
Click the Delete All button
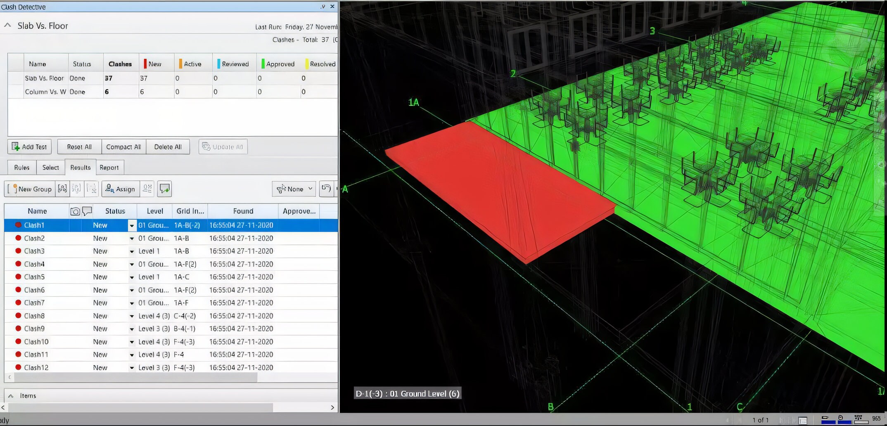pyautogui.click(x=168, y=147)
